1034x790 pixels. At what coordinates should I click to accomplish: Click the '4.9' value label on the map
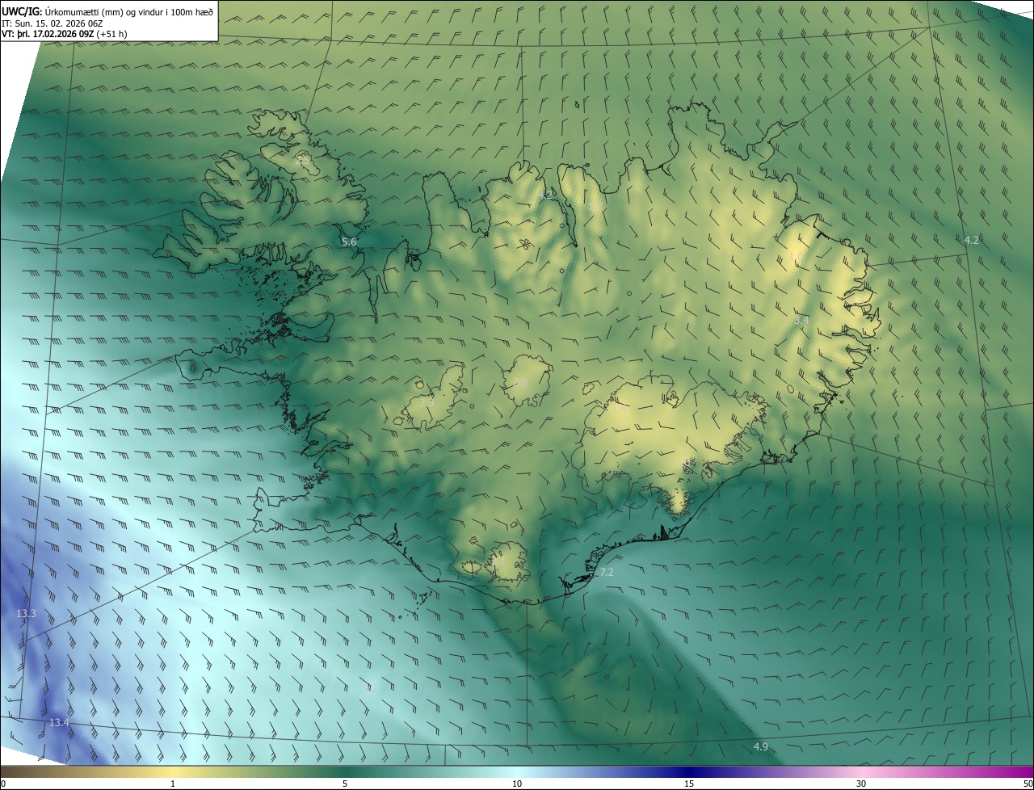pyautogui.click(x=760, y=746)
